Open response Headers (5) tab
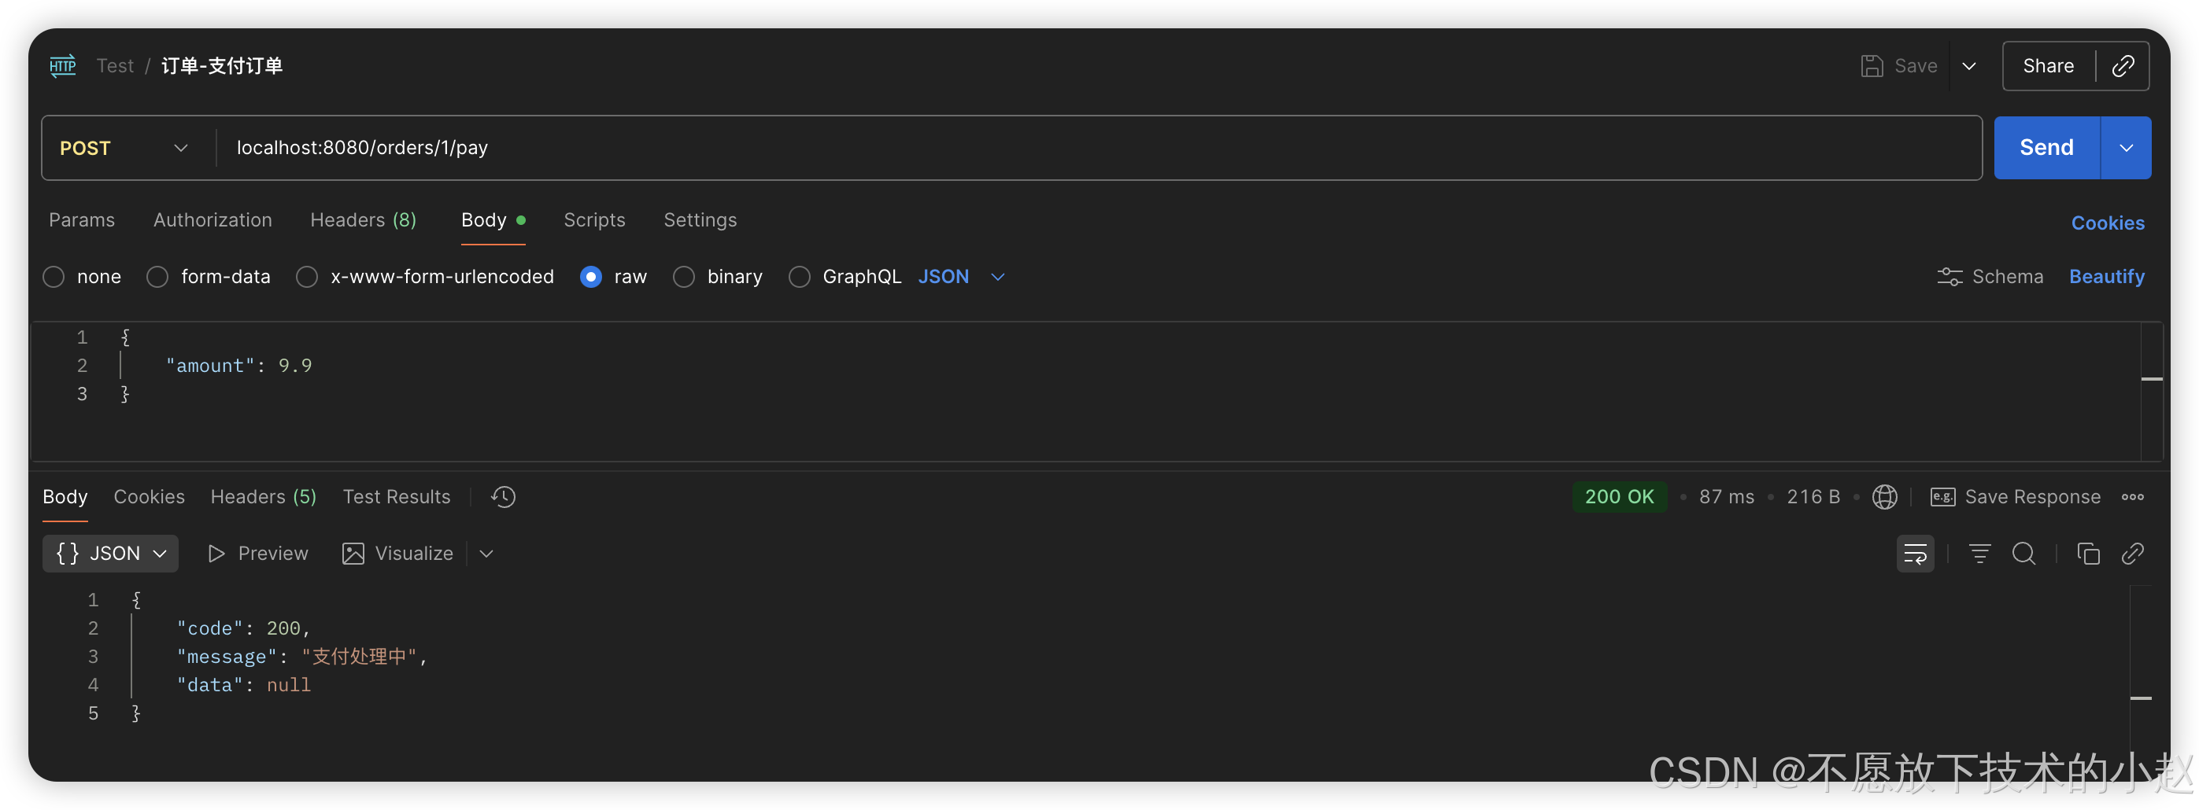The image size is (2199, 810). pyautogui.click(x=263, y=496)
